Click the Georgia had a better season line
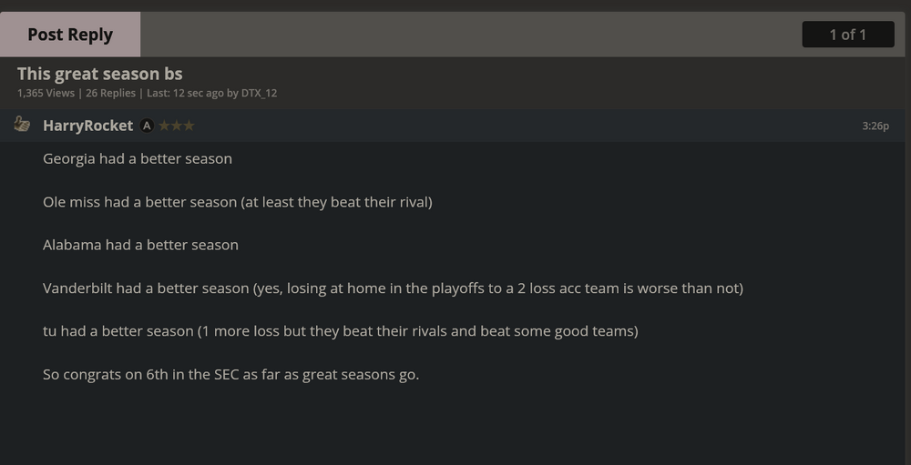This screenshot has height=465, width=911. pyautogui.click(x=138, y=158)
